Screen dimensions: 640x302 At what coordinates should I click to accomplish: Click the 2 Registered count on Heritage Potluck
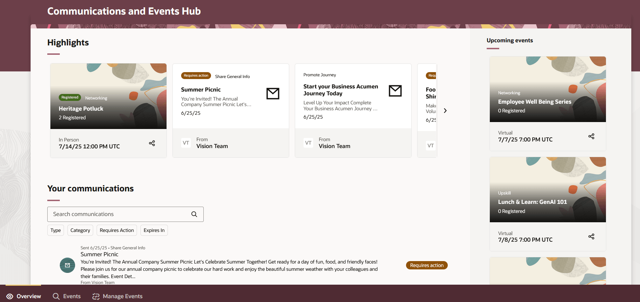[72, 118]
